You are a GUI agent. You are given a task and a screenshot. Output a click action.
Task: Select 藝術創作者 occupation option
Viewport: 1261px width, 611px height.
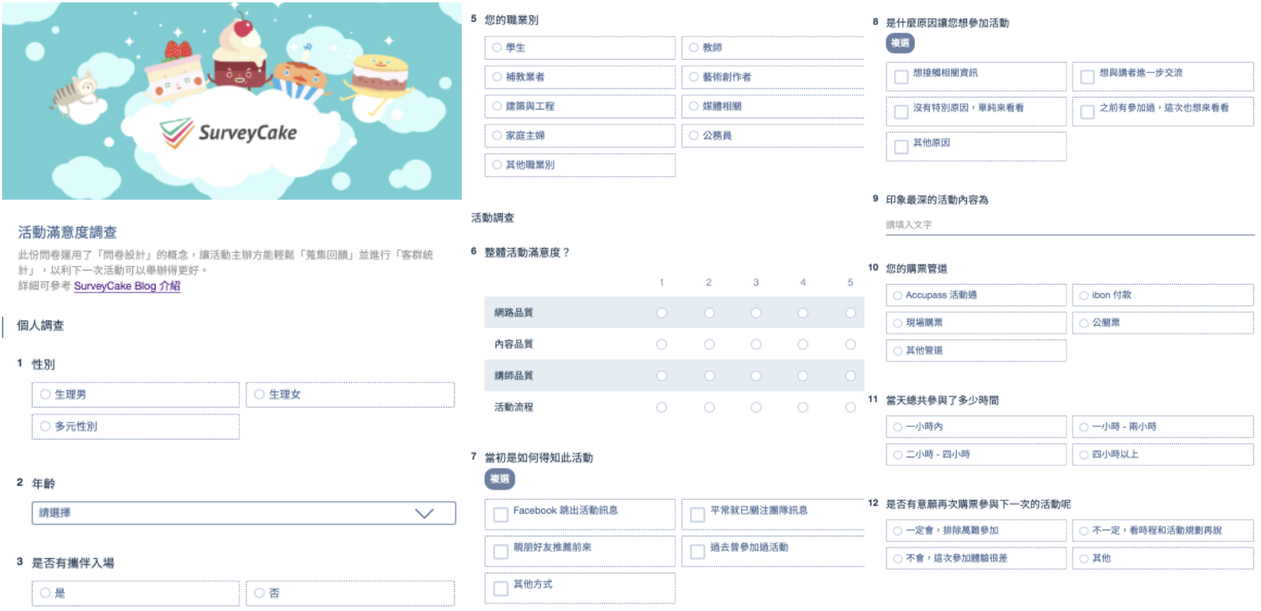(694, 77)
